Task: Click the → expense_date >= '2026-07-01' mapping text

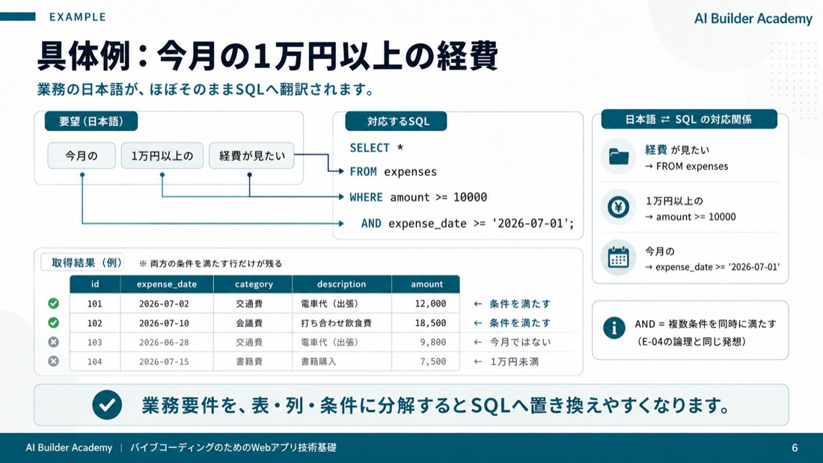Action: click(x=712, y=267)
